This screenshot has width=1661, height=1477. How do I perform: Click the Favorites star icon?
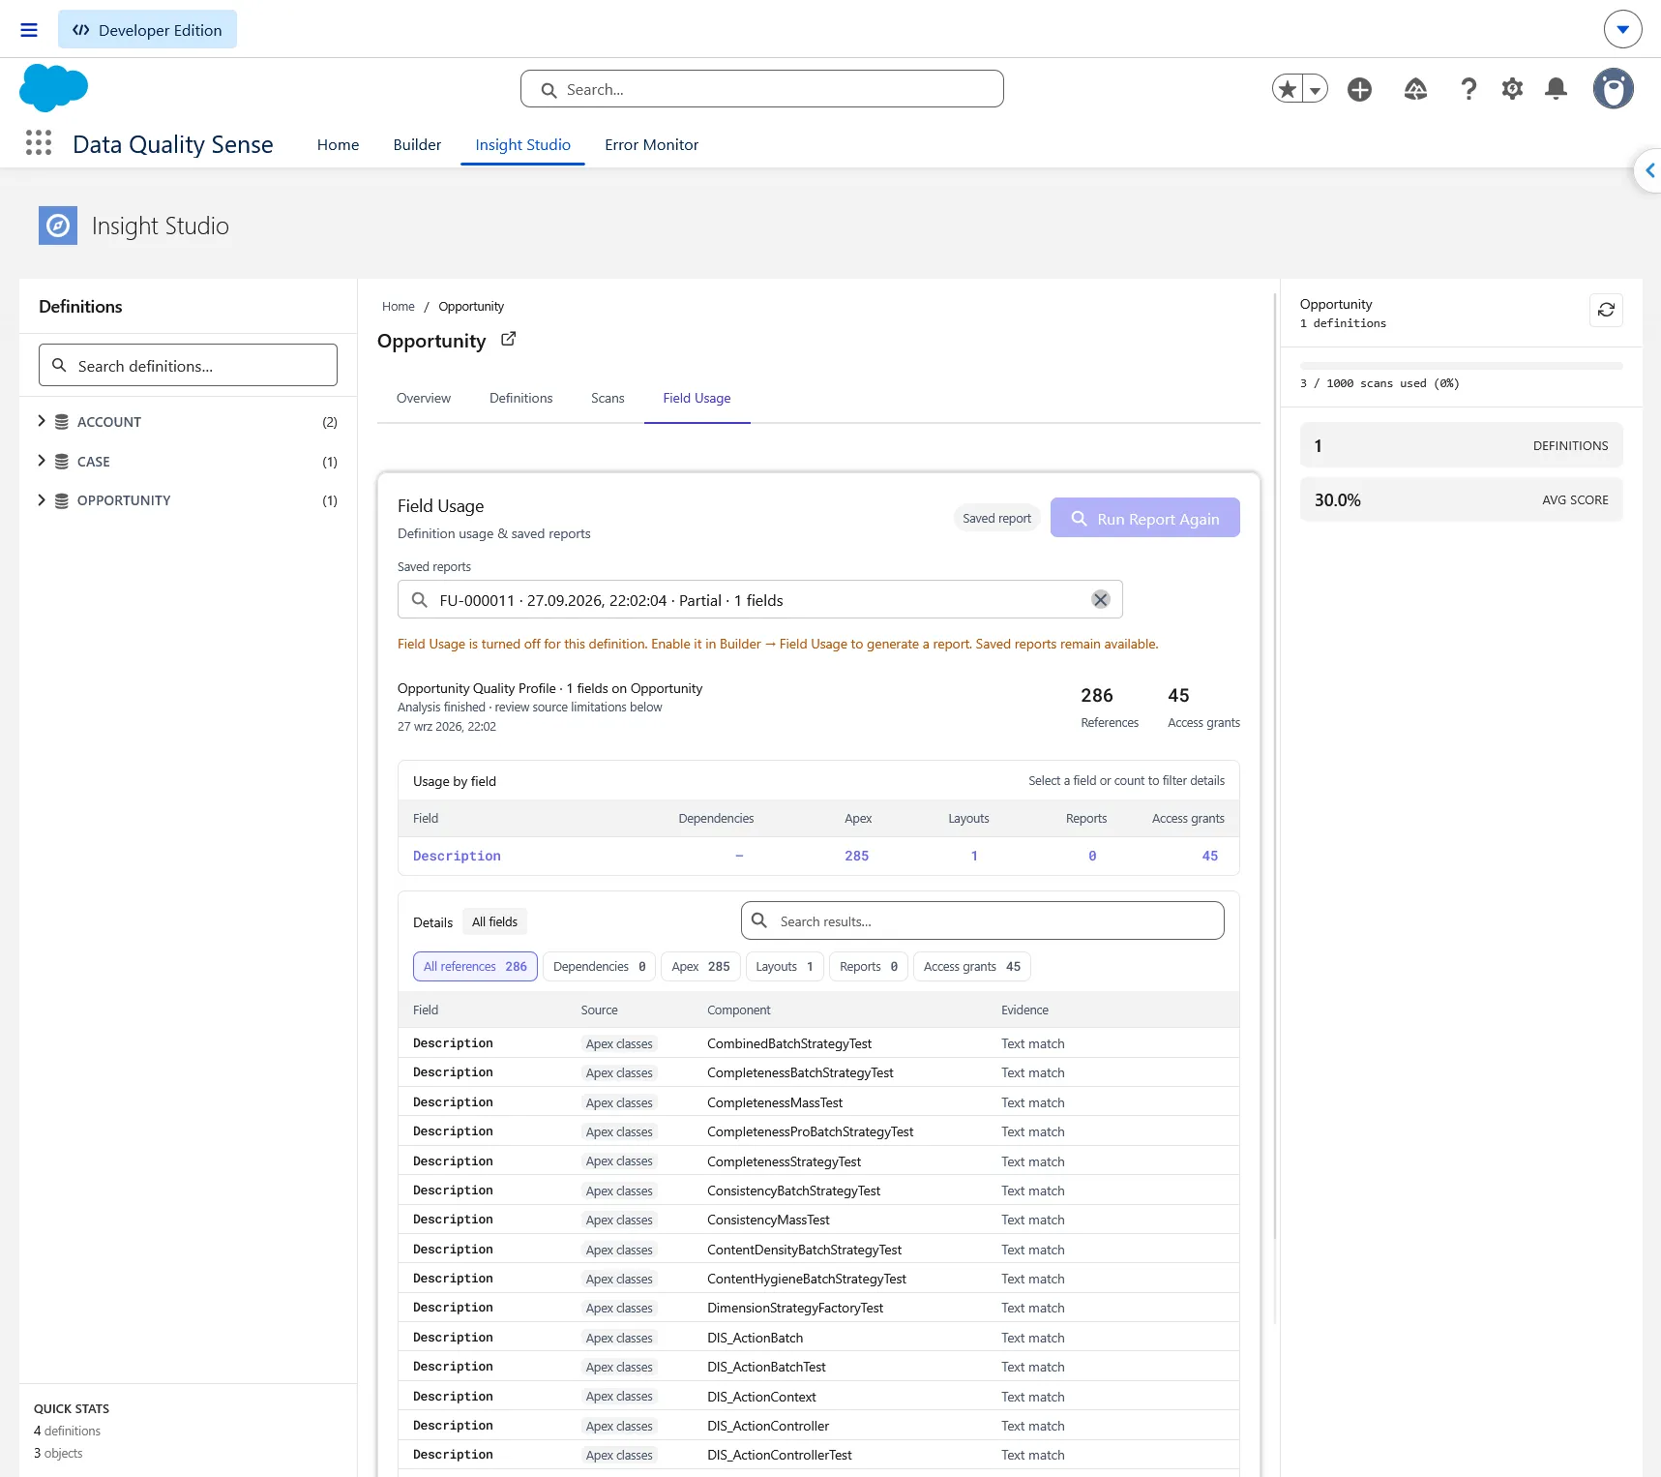pyautogui.click(x=1288, y=89)
